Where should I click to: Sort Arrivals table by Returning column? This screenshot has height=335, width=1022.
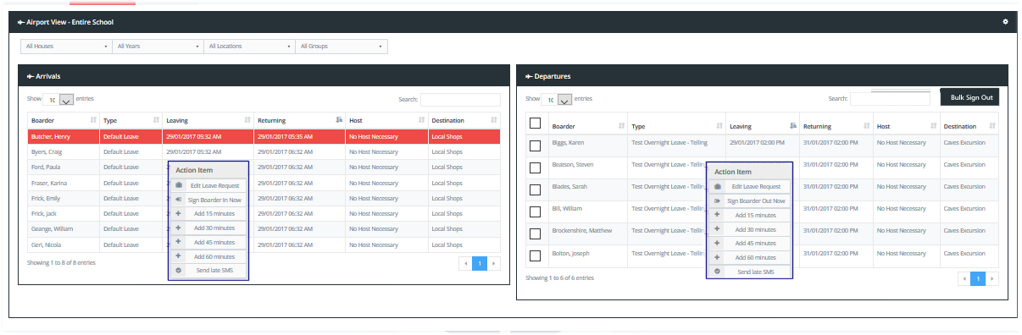tap(300, 120)
